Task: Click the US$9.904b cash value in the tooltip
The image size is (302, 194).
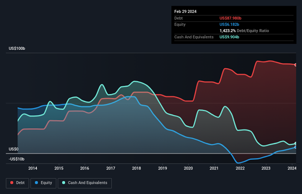Action: (230, 37)
